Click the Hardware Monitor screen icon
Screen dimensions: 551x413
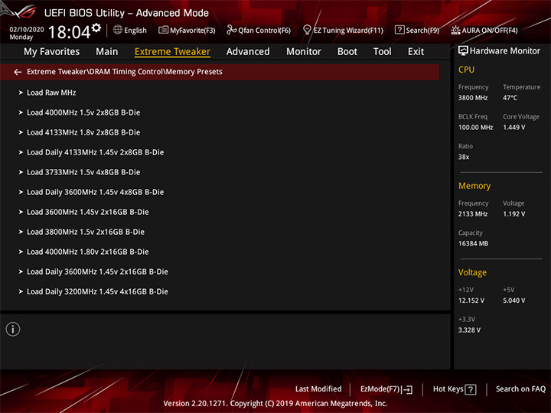(x=463, y=51)
